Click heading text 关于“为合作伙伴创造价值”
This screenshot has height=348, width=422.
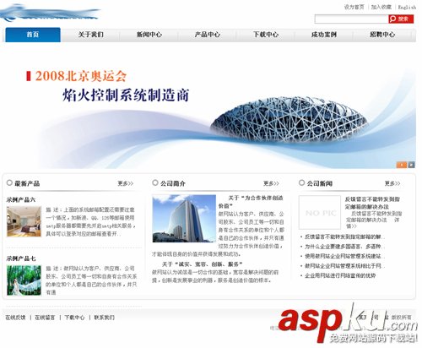click(x=252, y=202)
